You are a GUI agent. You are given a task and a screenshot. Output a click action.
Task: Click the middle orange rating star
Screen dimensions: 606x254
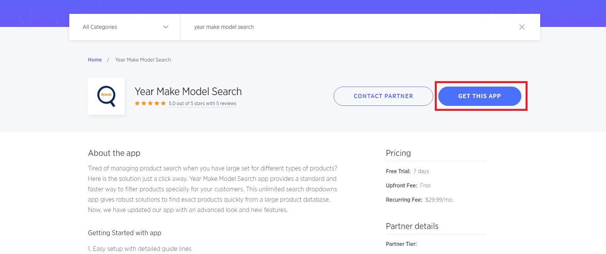pos(150,104)
